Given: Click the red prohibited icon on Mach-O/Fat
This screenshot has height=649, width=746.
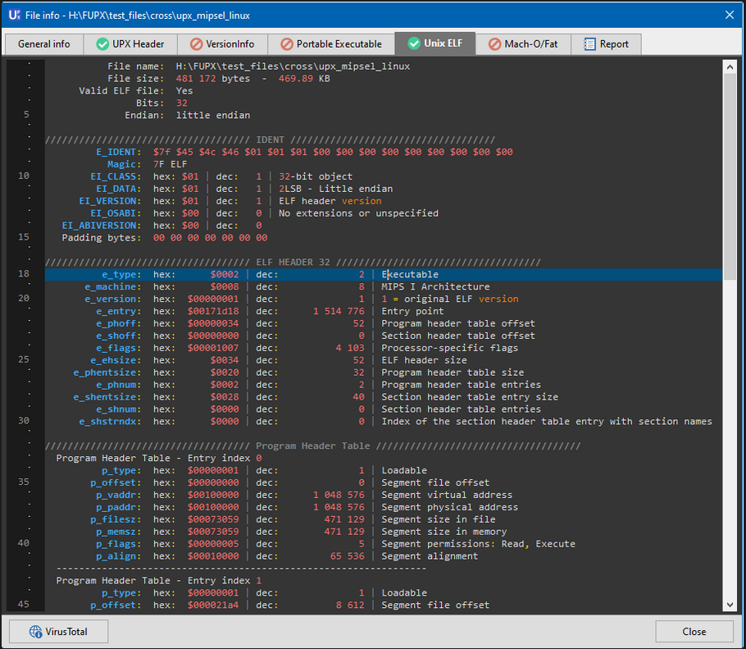Looking at the screenshot, I should coord(495,44).
